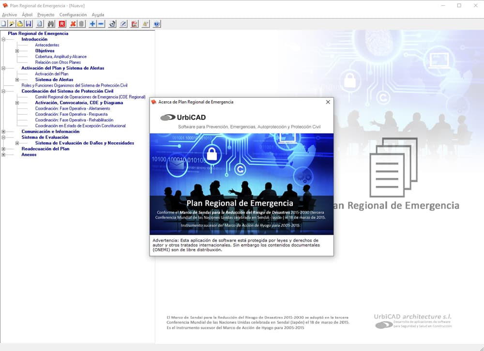
Task: Select Coordinación: Fase Operativa - Alertamiento
Action: click(73, 108)
